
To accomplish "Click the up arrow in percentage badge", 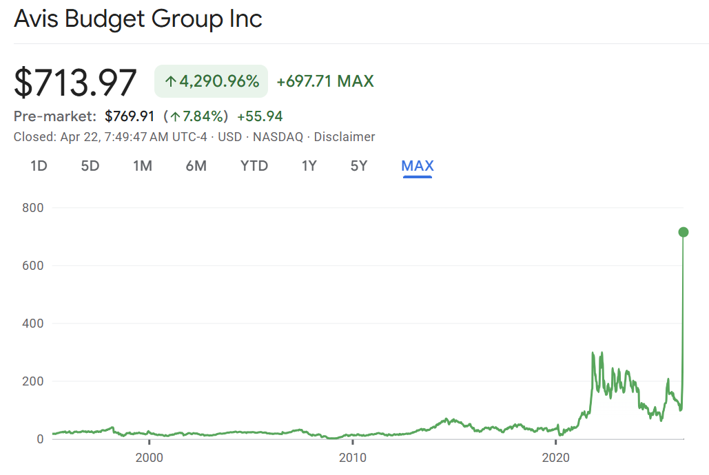I will click(x=170, y=82).
